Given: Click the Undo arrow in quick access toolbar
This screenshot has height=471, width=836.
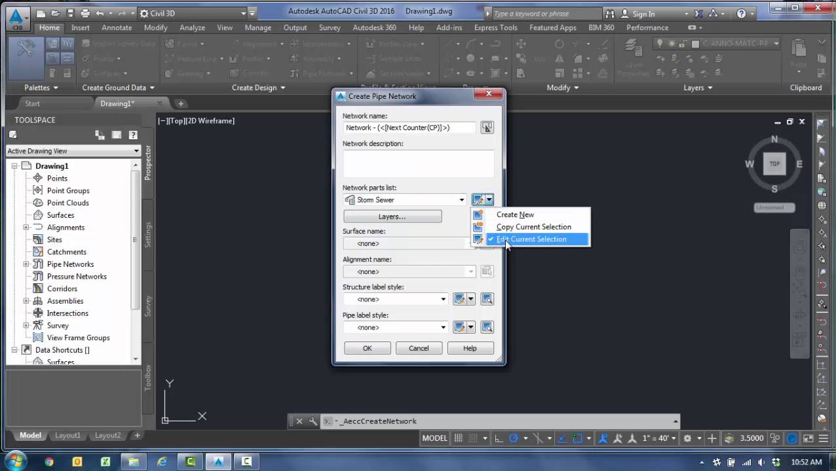Looking at the screenshot, I should [100, 13].
